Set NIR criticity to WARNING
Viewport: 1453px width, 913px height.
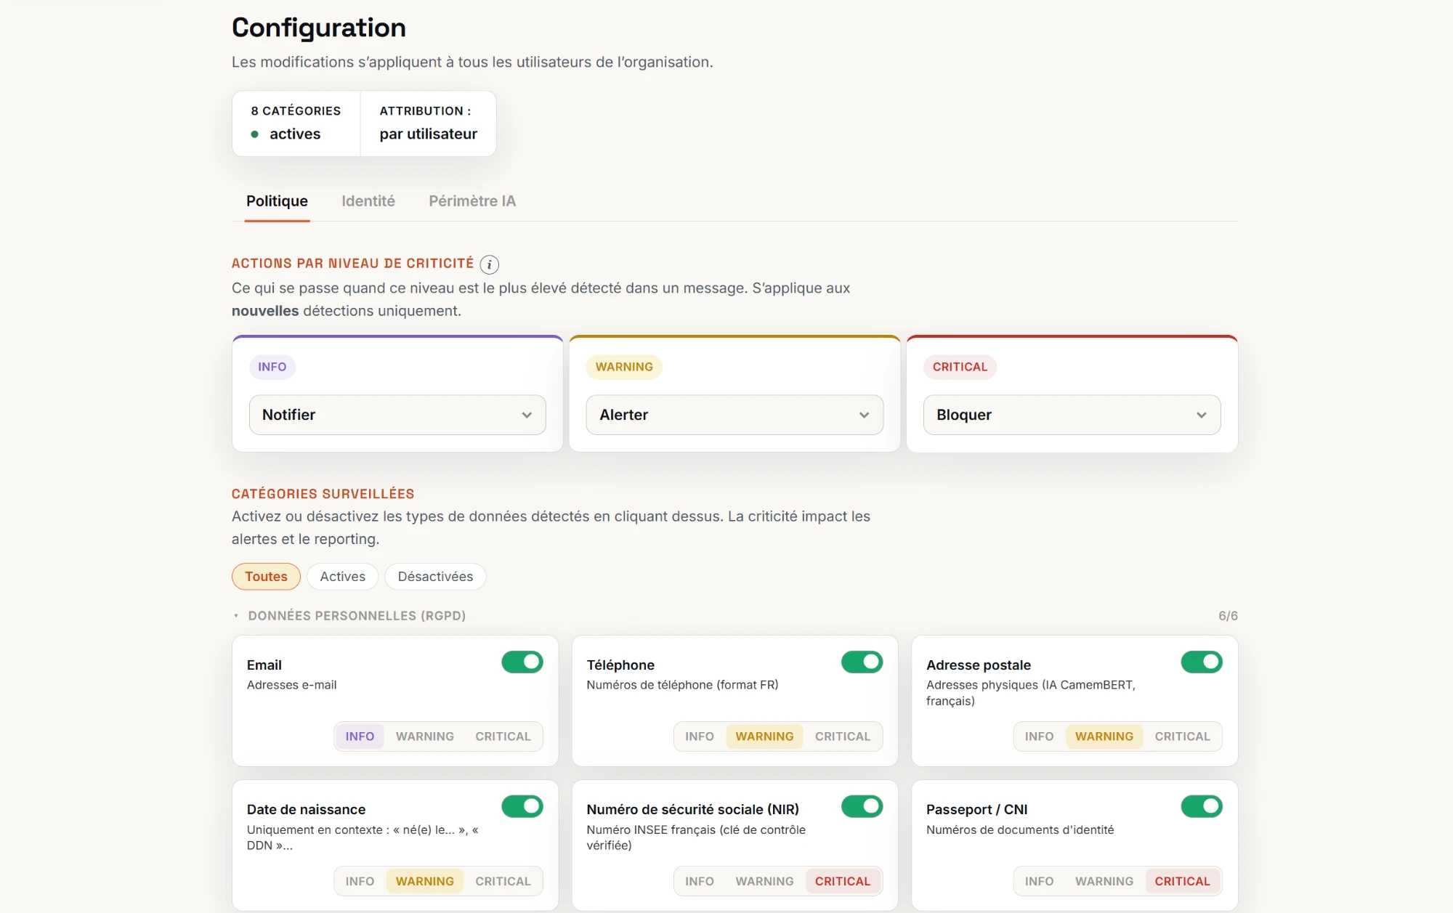[764, 881]
